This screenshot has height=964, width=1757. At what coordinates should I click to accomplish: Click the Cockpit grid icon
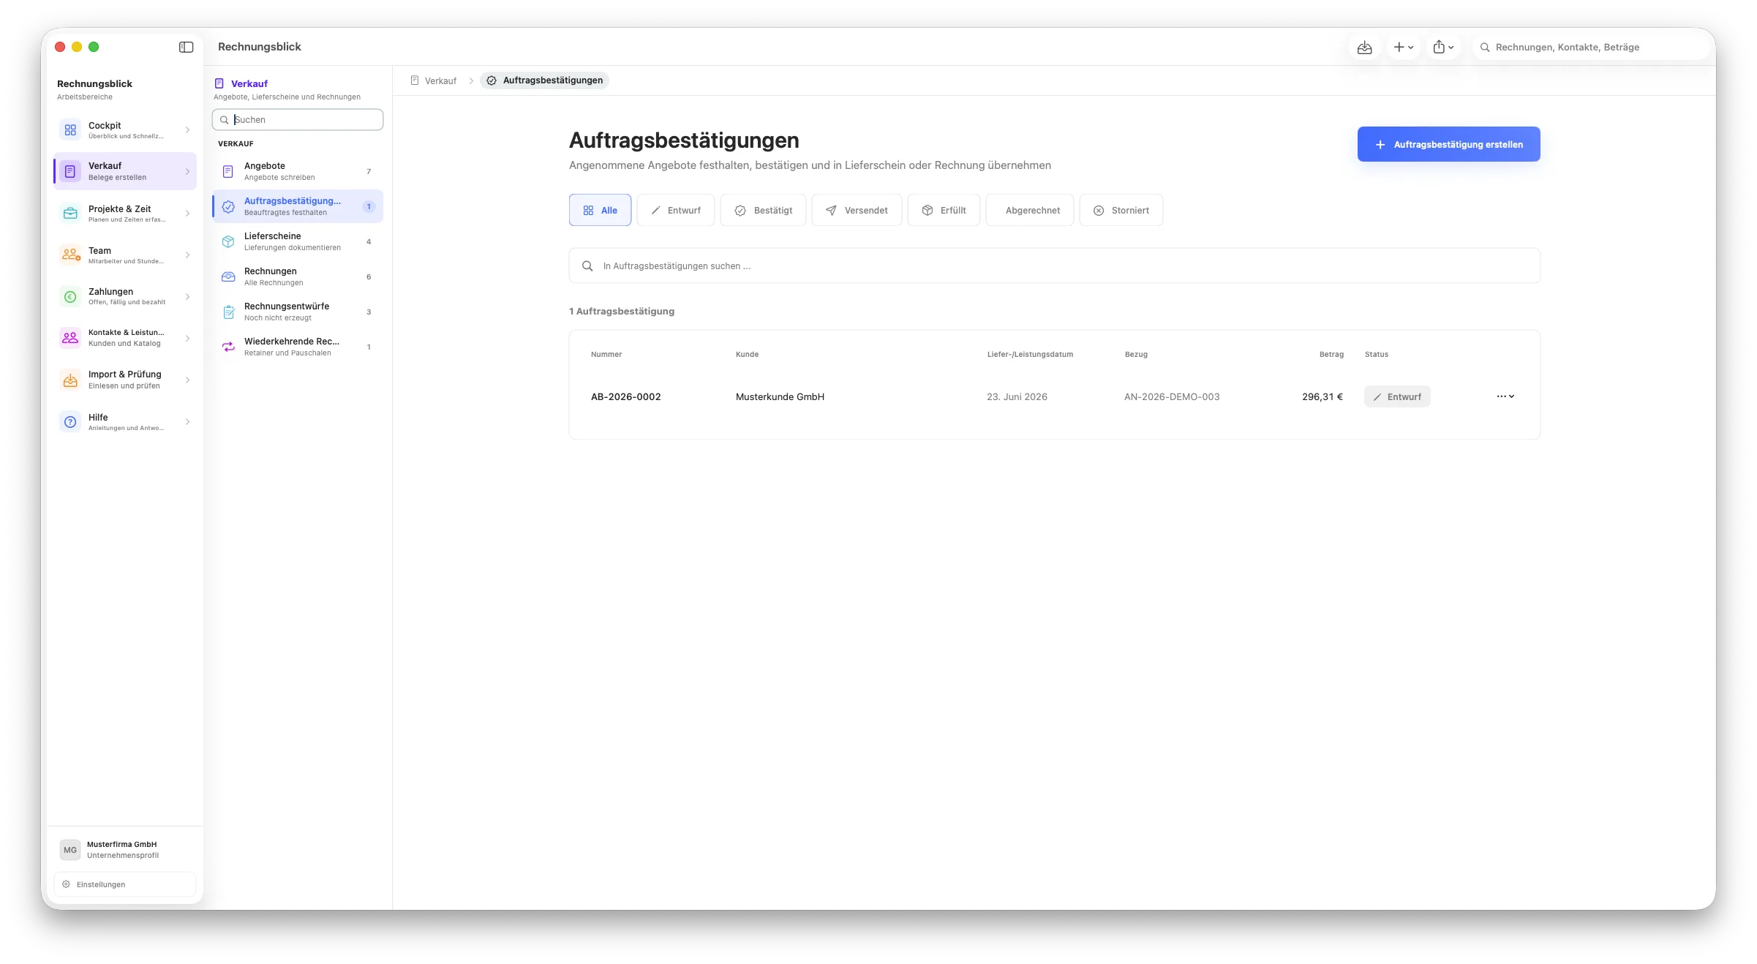(x=70, y=130)
